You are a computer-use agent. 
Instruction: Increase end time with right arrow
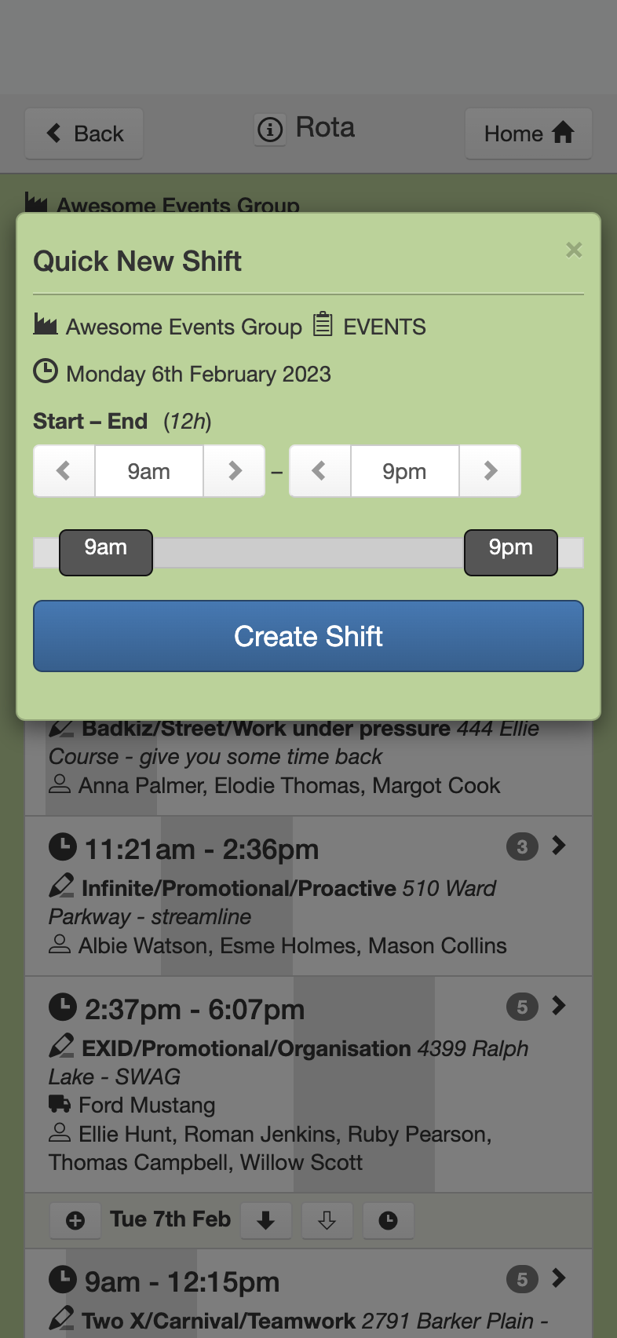pyautogui.click(x=490, y=471)
